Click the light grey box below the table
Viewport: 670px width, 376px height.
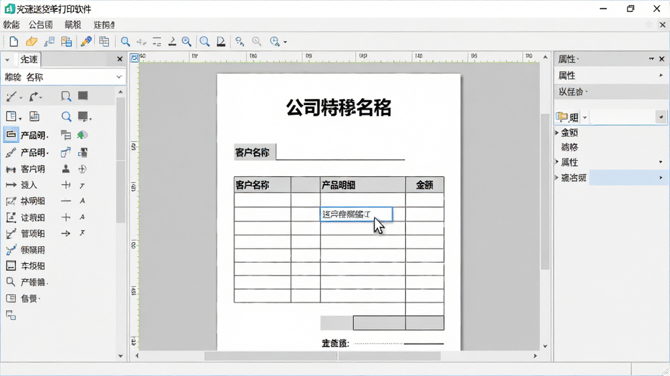[x=336, y=322]
